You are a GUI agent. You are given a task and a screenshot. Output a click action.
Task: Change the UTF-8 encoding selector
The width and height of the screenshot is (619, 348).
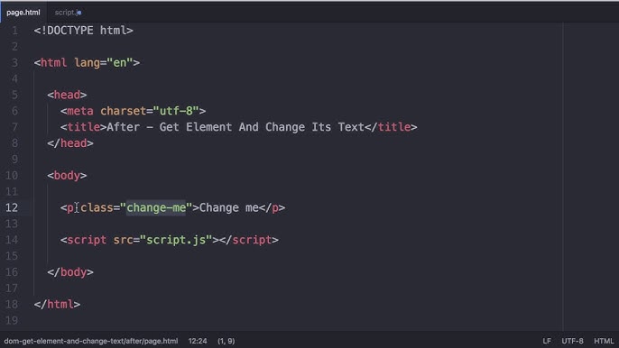pos(572,341)
